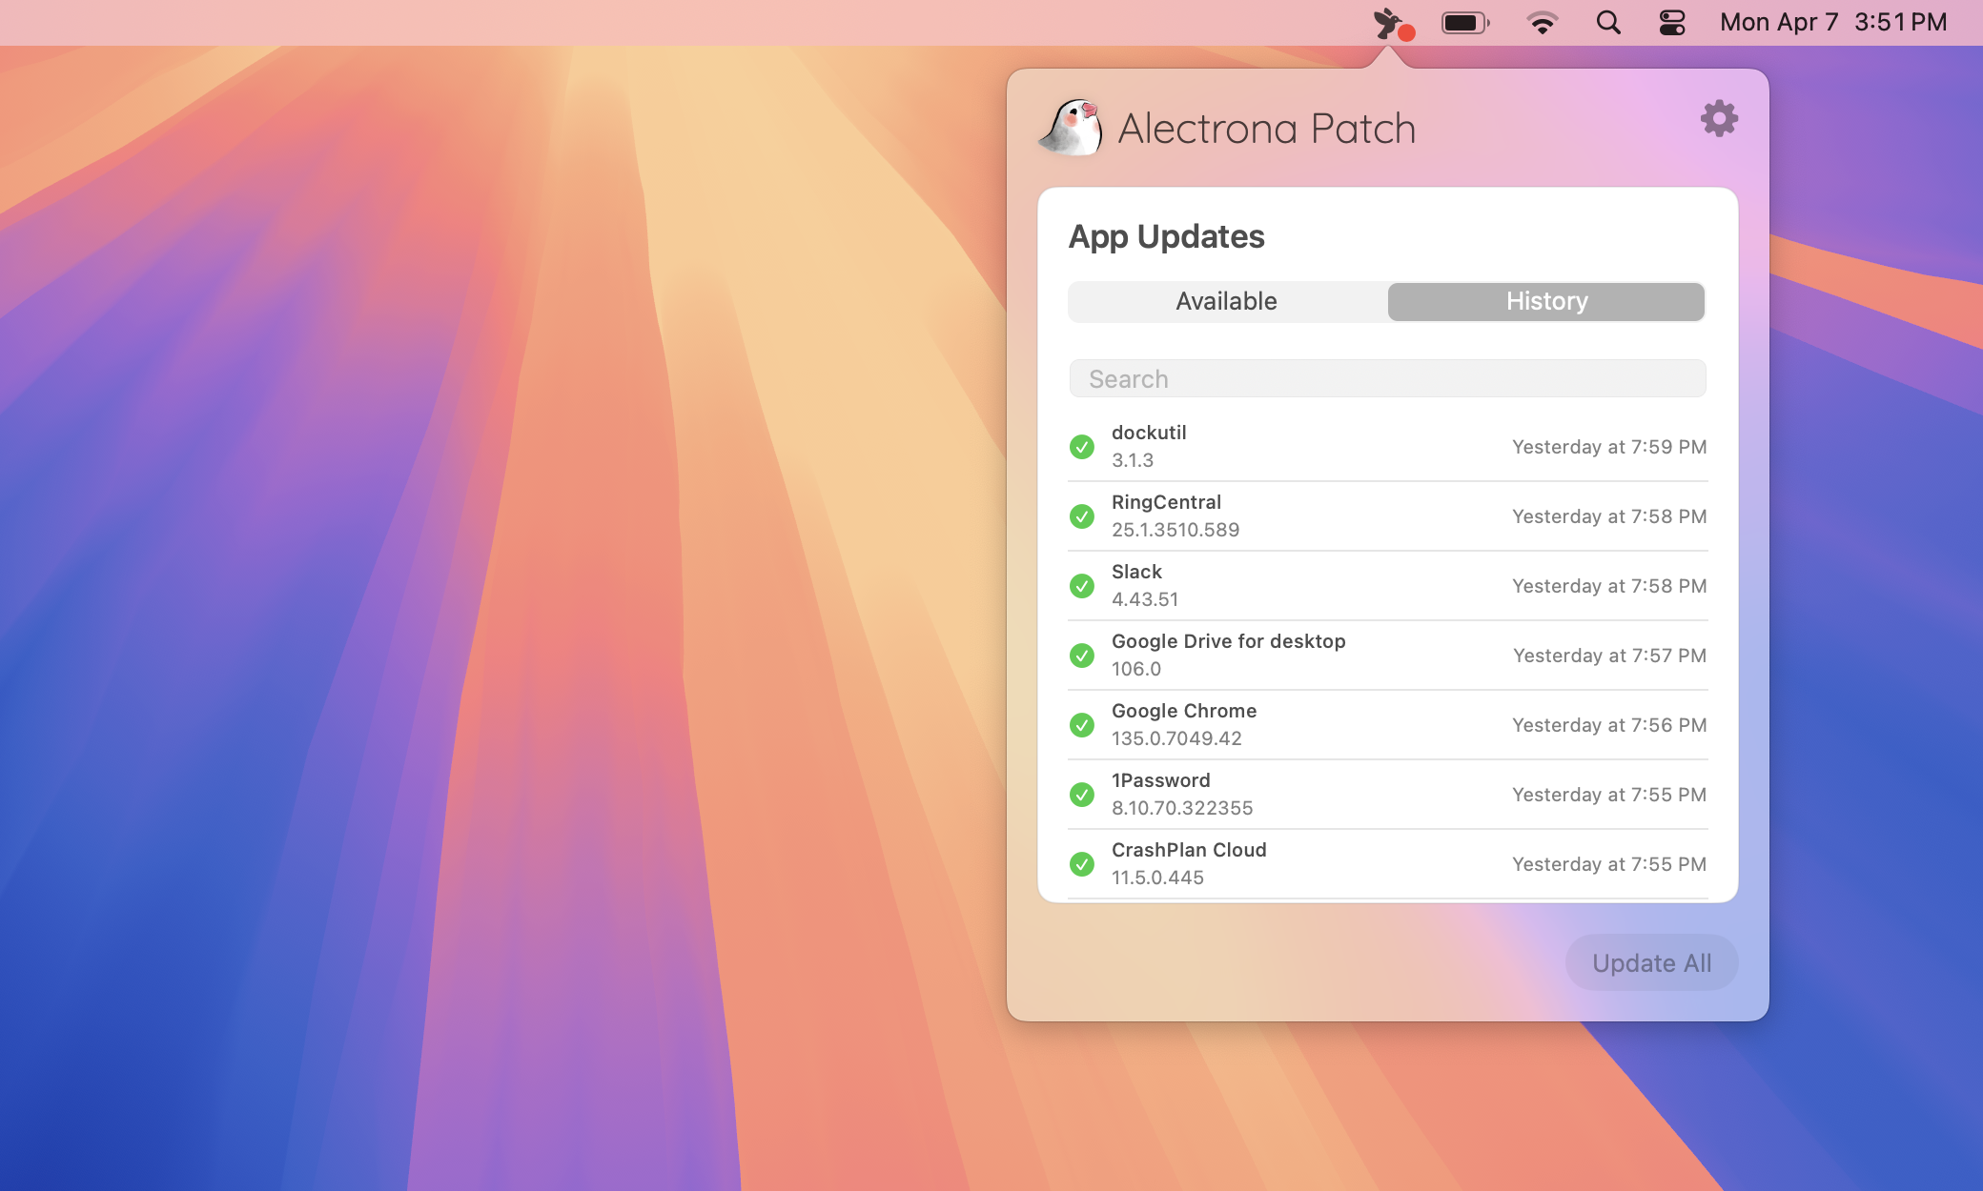The image size is (1983, 1191).
Task: Click CrashPlan Cloud's green check icon
Action: (x=1082, y=863)
